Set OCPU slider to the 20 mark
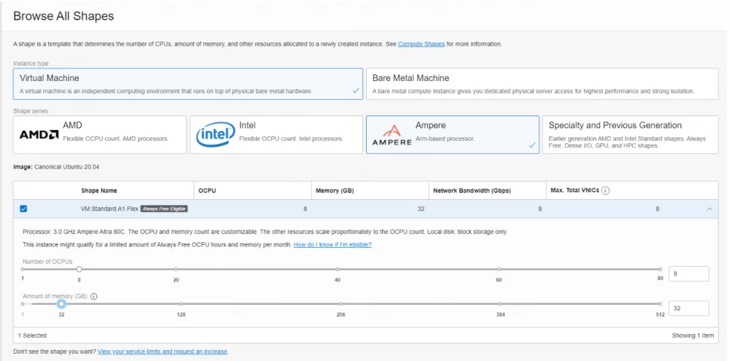The height and width of the screenshot is (361, 729). pyautogui.click(x=176, y=269)
